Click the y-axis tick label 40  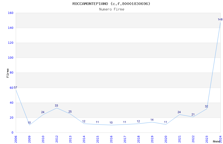[12, 103]
